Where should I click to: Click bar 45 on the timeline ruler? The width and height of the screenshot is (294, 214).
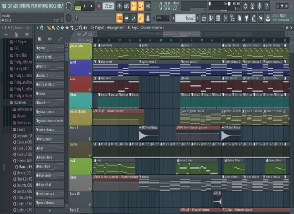[x=202, y=40]
